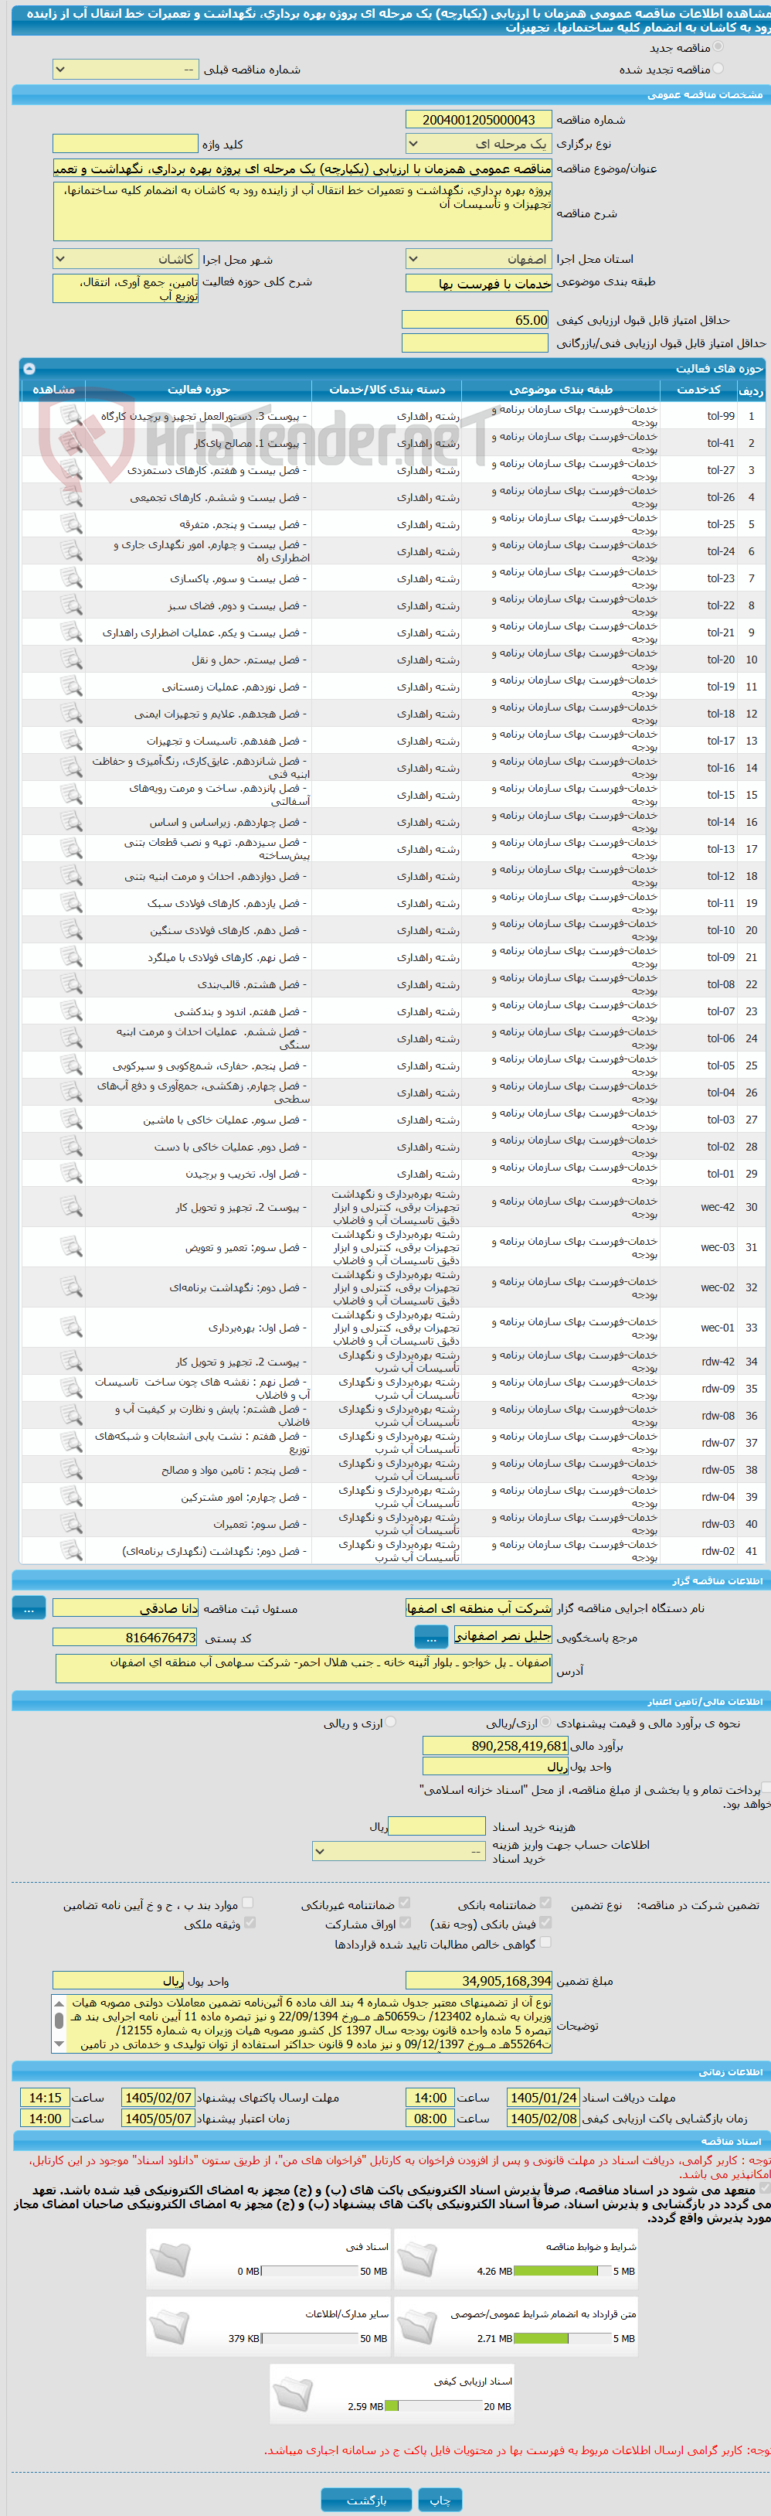Open the استان محل اجرا dropdown
Image resolution: width=771 pixels, height=2516 pixels.
pyautogui.click(x=478, y=259)
